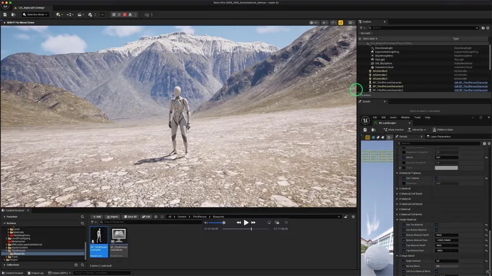Open the Output Log

point(36,273)
